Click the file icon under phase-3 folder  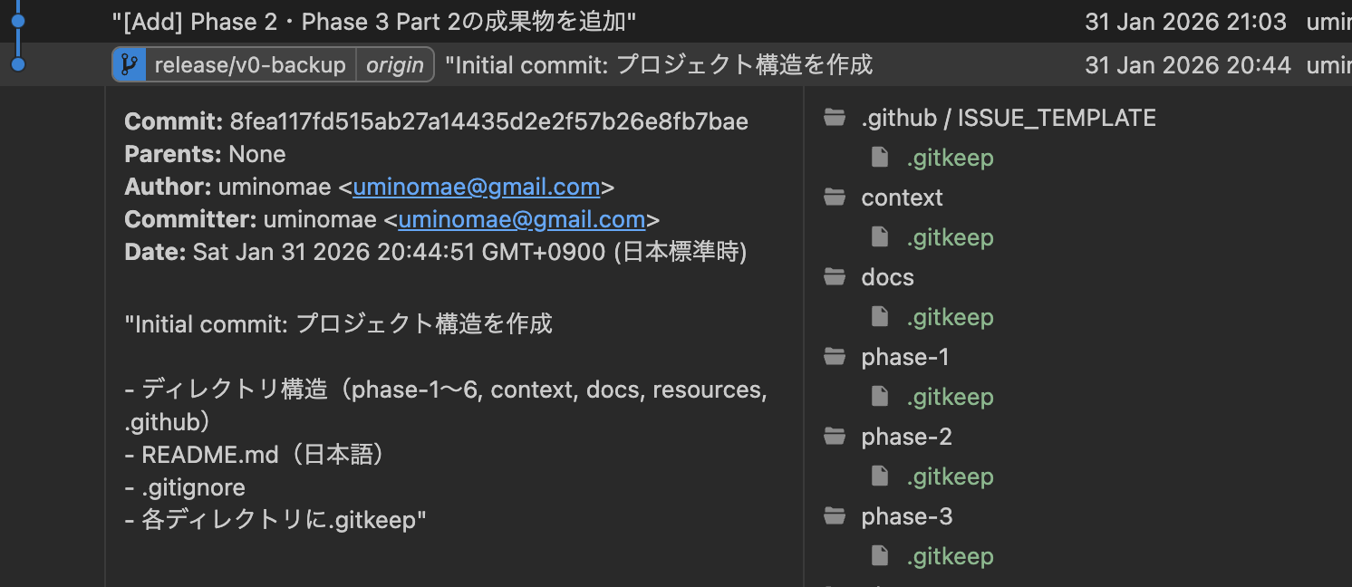pyautogui.click(x=879, y=556)
